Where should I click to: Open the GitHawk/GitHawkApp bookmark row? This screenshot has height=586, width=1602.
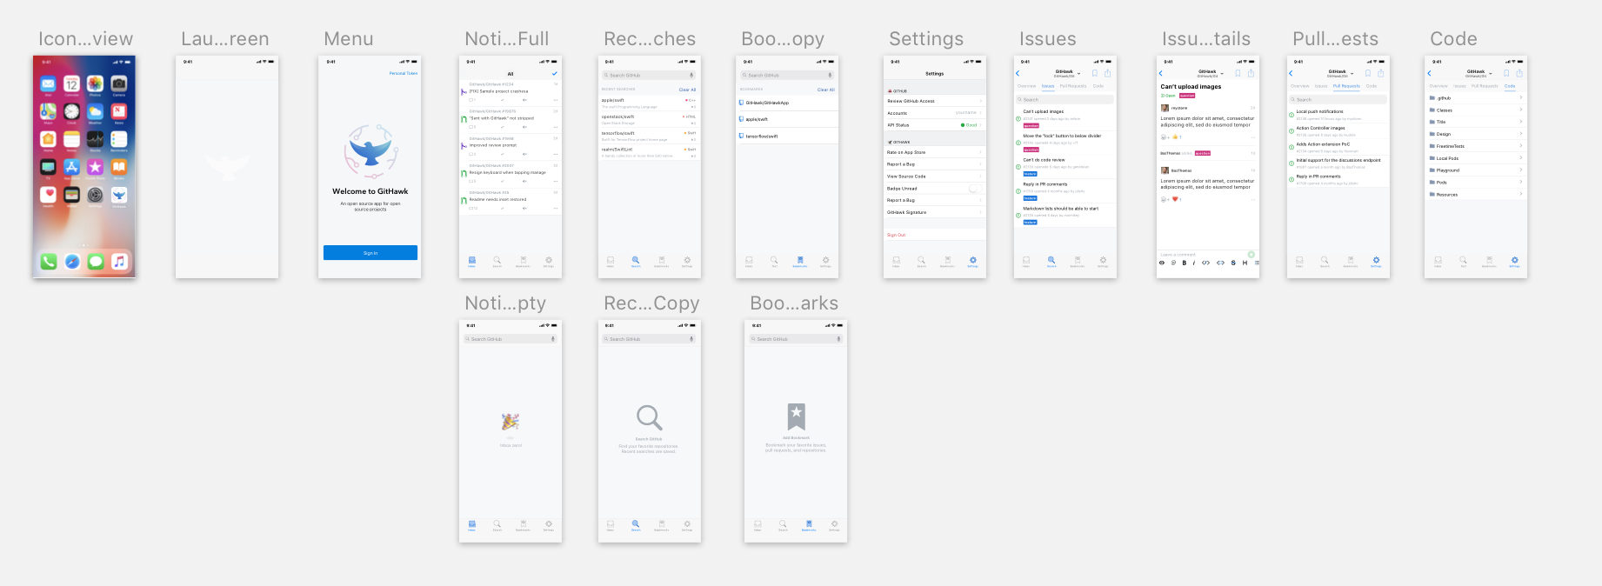(787, 103)
